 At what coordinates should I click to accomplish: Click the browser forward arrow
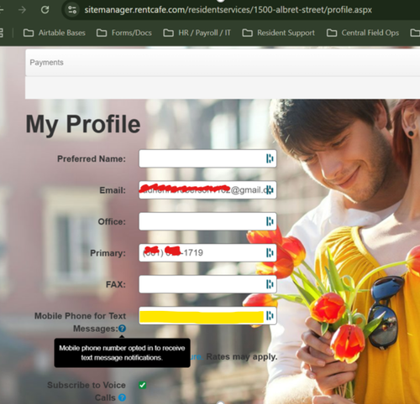[x=22, y=10]
